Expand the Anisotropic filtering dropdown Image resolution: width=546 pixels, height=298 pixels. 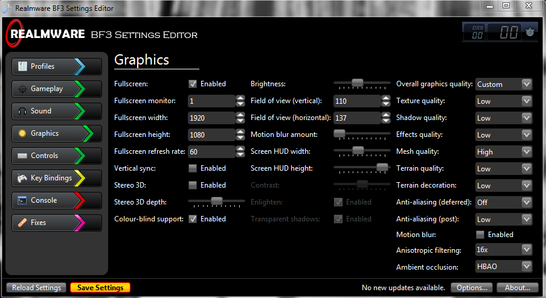click(x=504, y=249)
